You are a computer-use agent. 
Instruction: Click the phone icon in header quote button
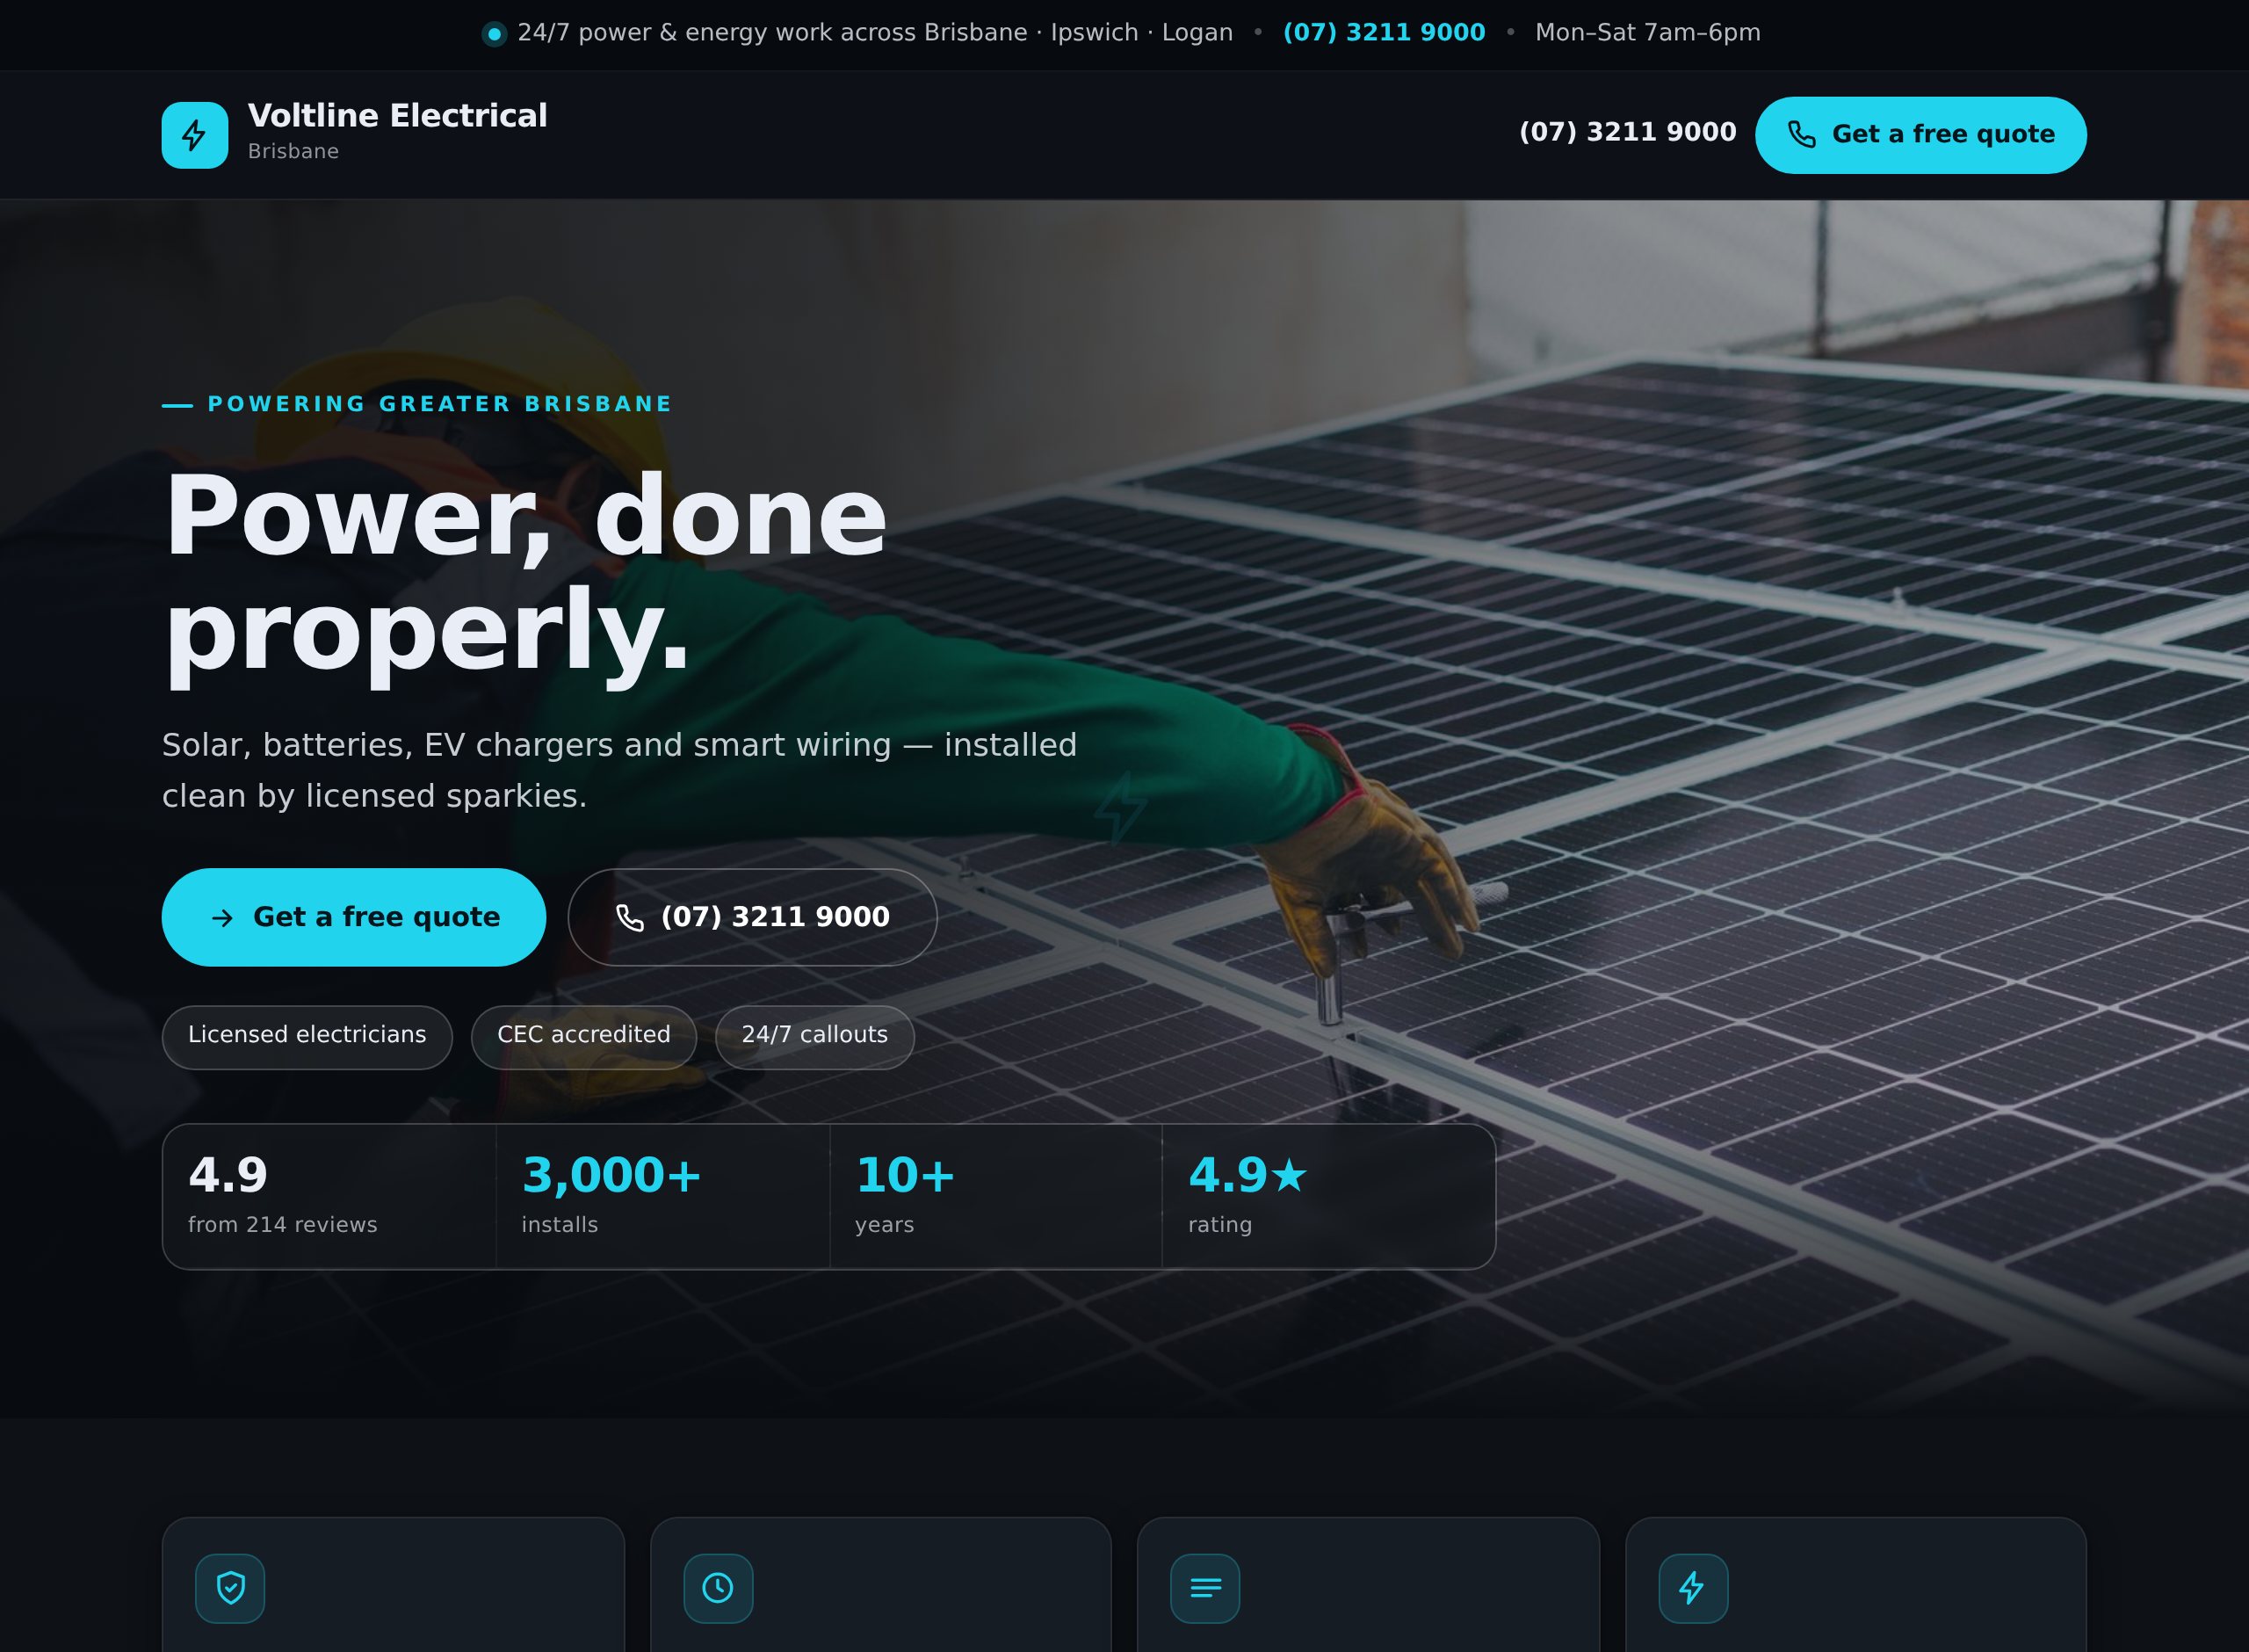click(1801, 134)
